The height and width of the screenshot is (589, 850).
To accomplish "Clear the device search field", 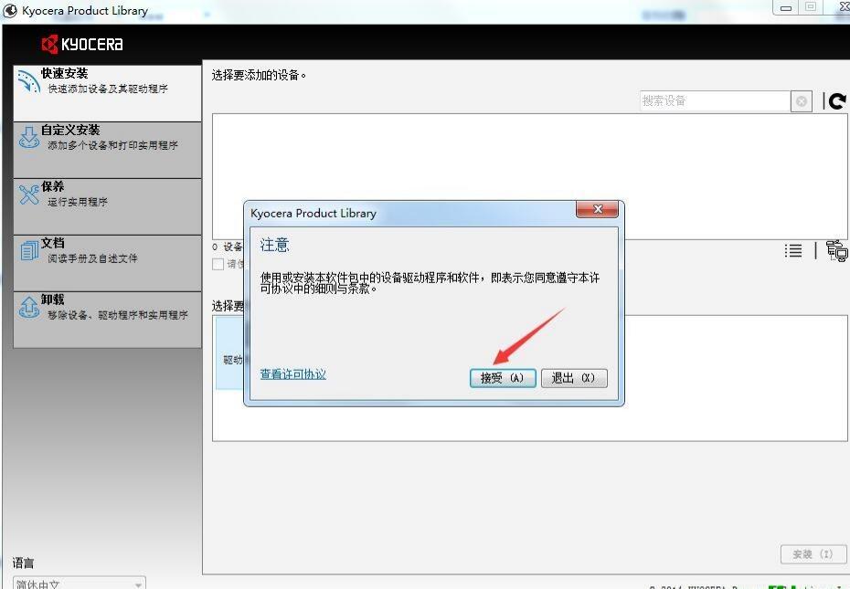I will coord(801,100).
